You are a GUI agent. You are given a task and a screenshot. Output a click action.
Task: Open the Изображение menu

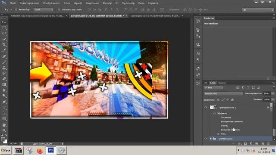(51, 3)
